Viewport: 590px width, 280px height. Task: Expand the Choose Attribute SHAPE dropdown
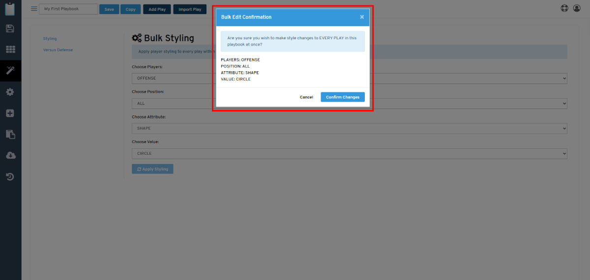[350, 128]
